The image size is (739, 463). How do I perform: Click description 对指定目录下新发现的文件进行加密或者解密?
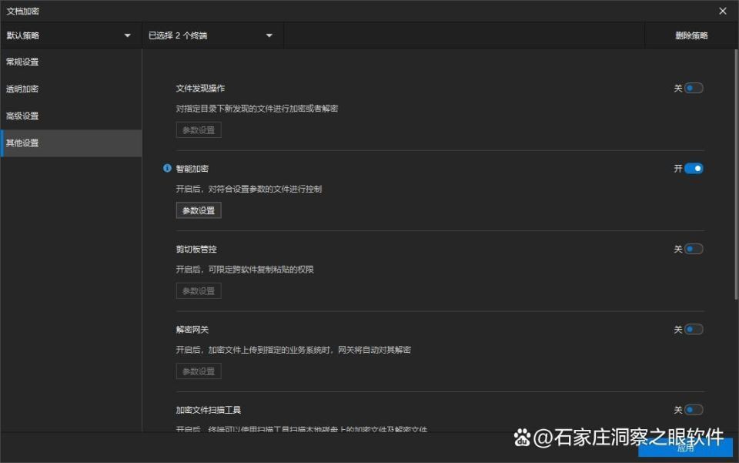[257, 109]
